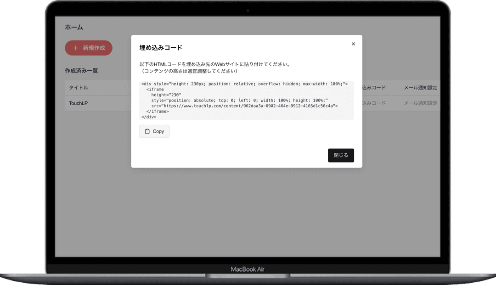Open 込みコード link in the TouchLP row

[374, 103]
